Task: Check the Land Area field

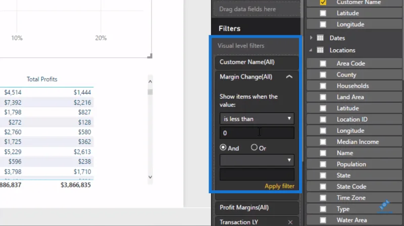Action: point(323,97)
